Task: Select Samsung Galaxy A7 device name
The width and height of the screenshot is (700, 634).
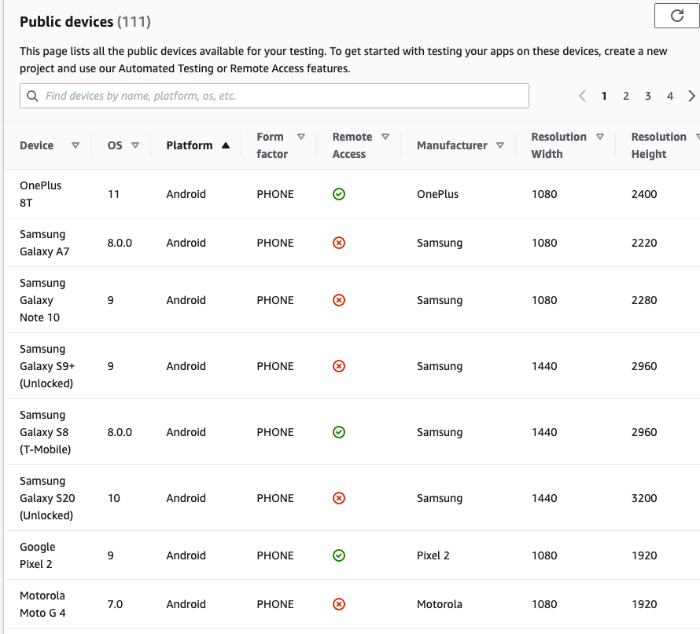Action: click(45, 243)
